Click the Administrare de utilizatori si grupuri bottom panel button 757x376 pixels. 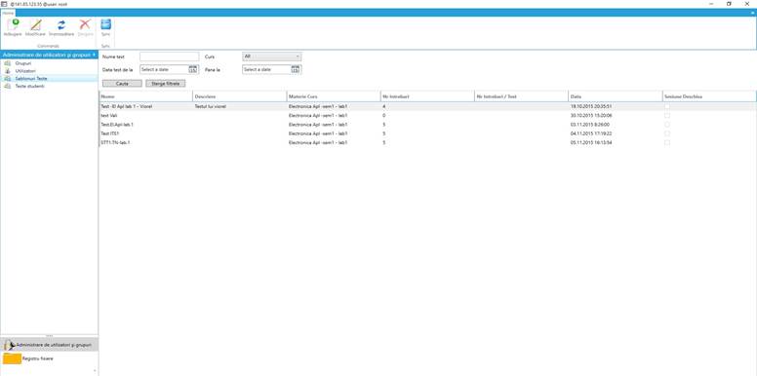click(x=49, y=345)
